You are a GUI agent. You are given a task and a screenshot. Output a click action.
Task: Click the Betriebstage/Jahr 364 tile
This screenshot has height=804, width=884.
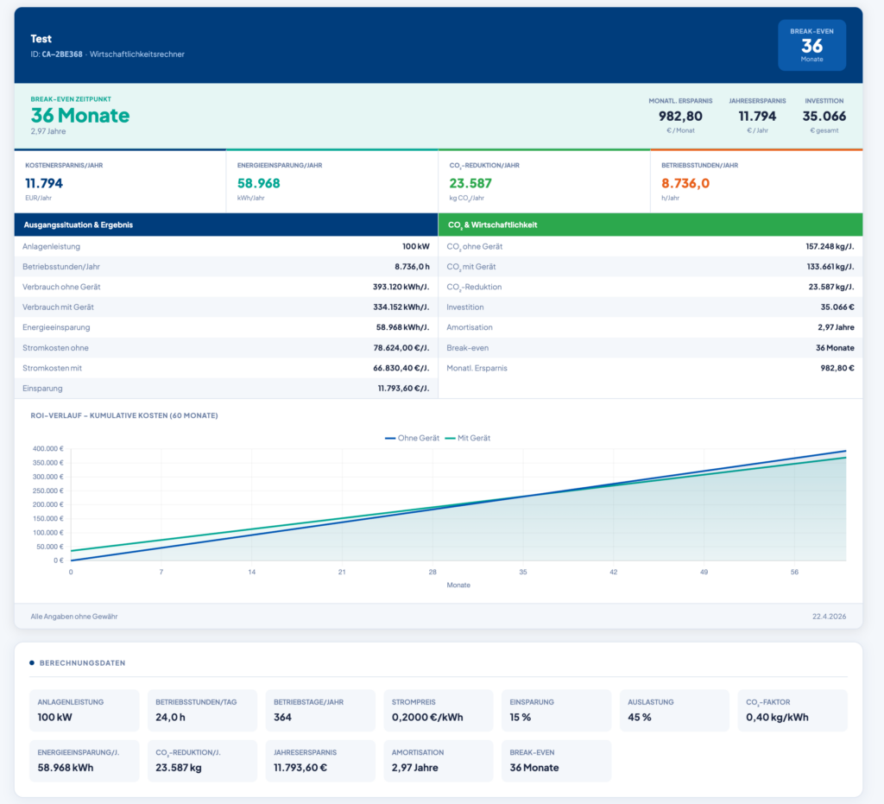click(320, 710)
